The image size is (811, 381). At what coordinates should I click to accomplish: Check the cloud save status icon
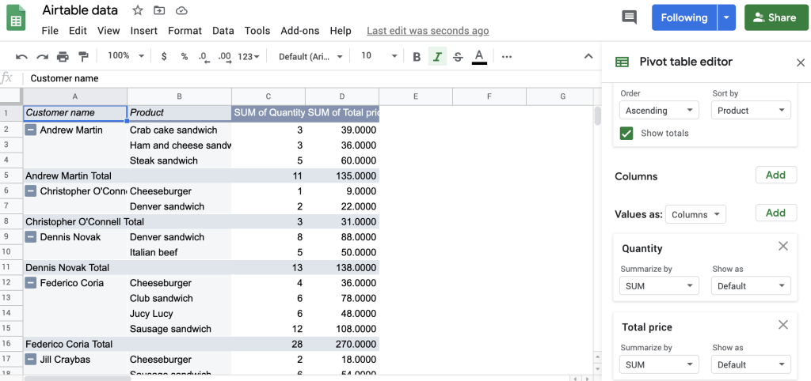(181, 10)
